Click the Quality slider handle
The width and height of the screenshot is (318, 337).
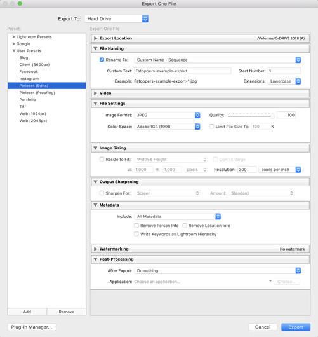click(x=272, y=116)
